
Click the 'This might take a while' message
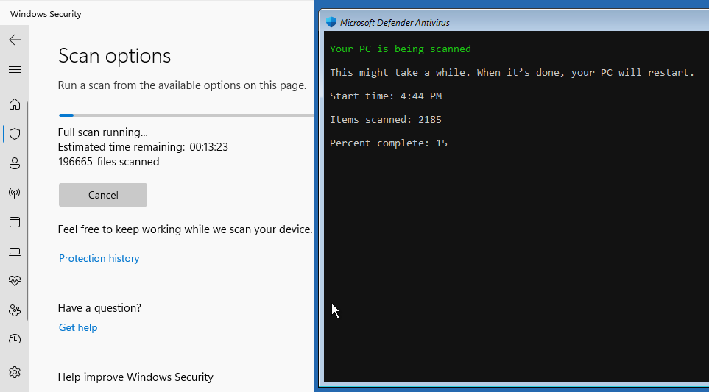click(x=512, y=72)
